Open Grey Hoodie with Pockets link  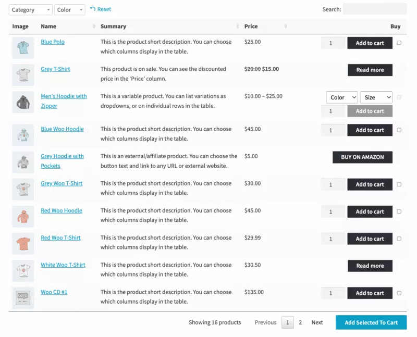point(62,161)
